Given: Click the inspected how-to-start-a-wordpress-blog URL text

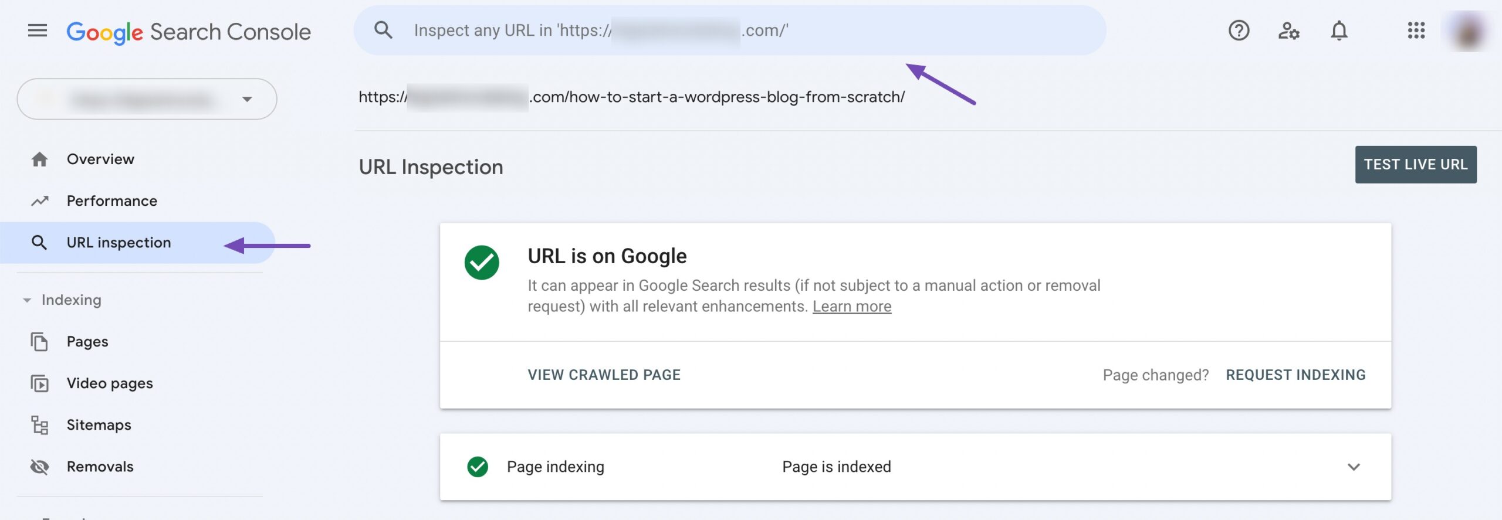Looking at the screenshot, I should pos(631,97).
